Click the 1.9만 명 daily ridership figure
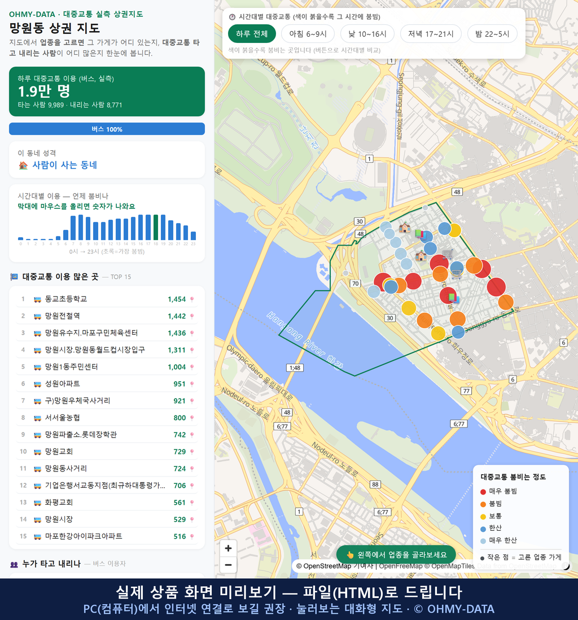 coord(44,91)
